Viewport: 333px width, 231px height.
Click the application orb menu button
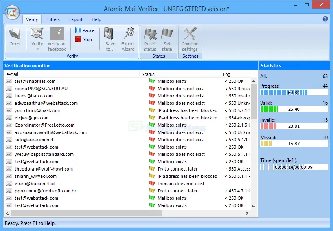tap(12, 12)
